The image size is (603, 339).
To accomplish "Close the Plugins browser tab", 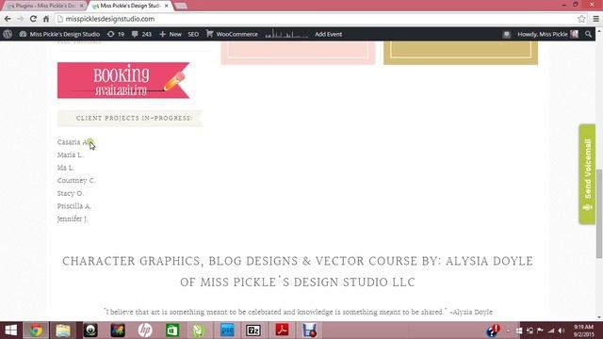I will [82, 6].
